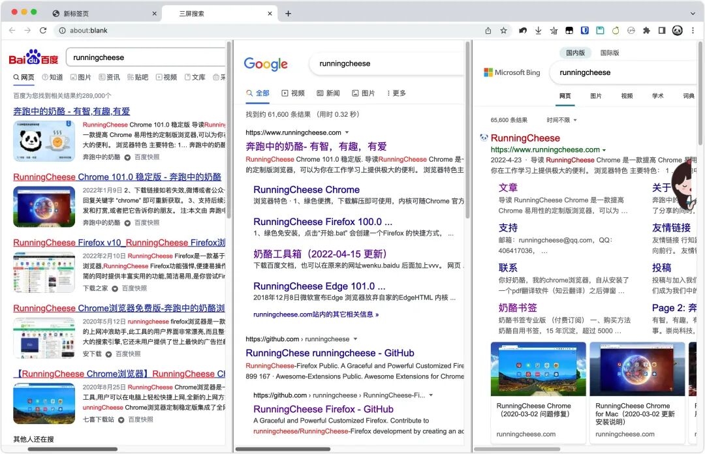Open Bing 学术 tab

pyautogui.click(x=658, y=96)
